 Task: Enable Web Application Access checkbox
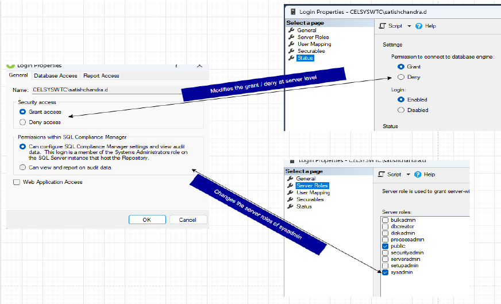click(17, 182)
